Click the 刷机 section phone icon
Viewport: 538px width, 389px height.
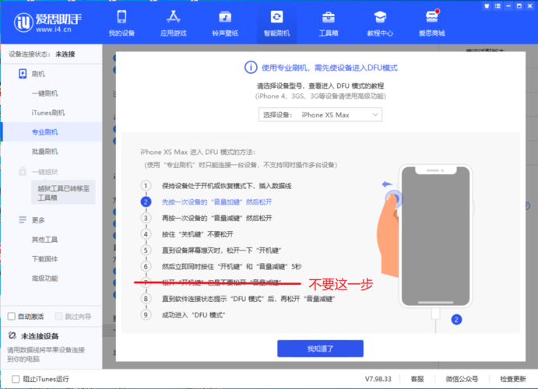(x=23, y=74)
